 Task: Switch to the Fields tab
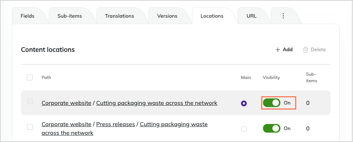pyautogui.click(x=27, y=16)
